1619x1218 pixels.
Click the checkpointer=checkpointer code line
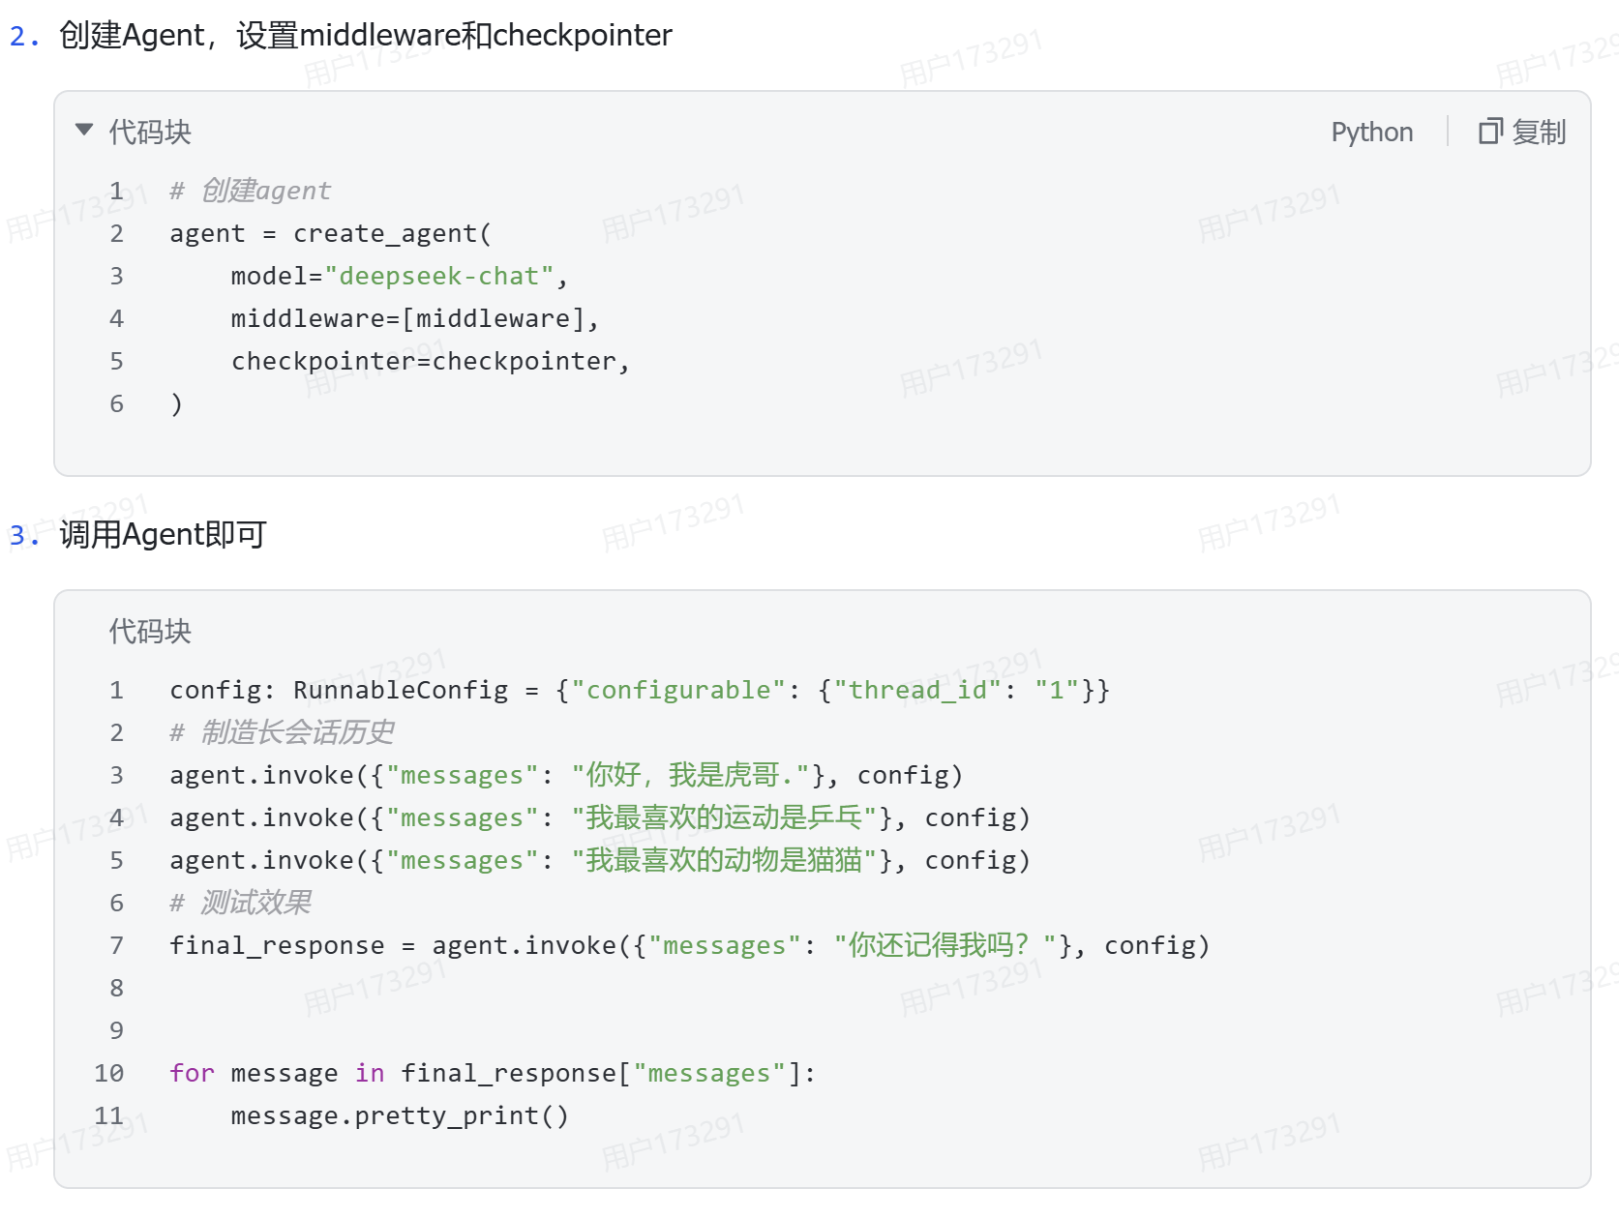pos(430,361)
